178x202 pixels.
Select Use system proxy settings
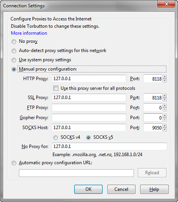(14, 60)
